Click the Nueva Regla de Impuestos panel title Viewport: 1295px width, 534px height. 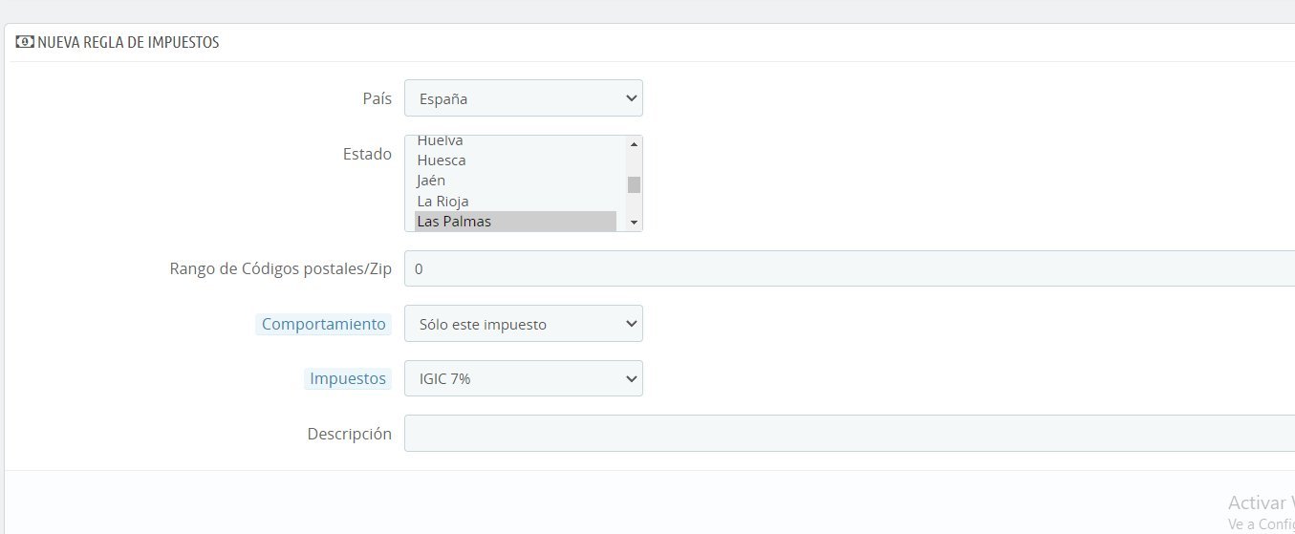pos(128,42)
